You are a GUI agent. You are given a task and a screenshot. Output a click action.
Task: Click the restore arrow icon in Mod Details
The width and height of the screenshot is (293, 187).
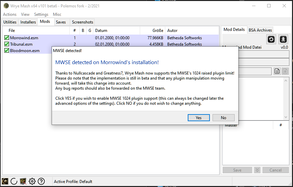pos(271,39)
